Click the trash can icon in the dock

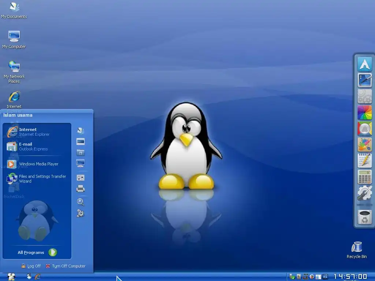(x=364, y=217)
